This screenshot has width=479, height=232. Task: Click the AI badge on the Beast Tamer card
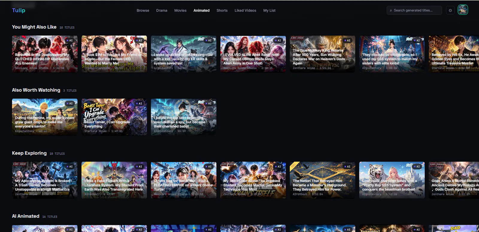pos(139,103)
